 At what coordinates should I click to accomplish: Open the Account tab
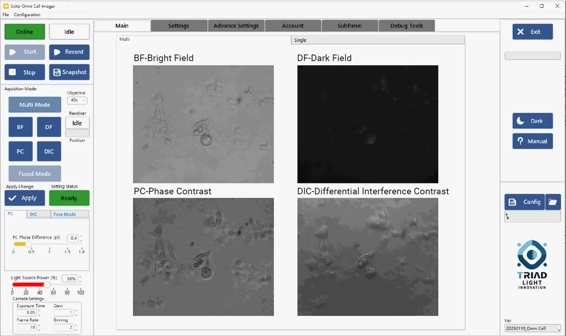click(293, 26)
